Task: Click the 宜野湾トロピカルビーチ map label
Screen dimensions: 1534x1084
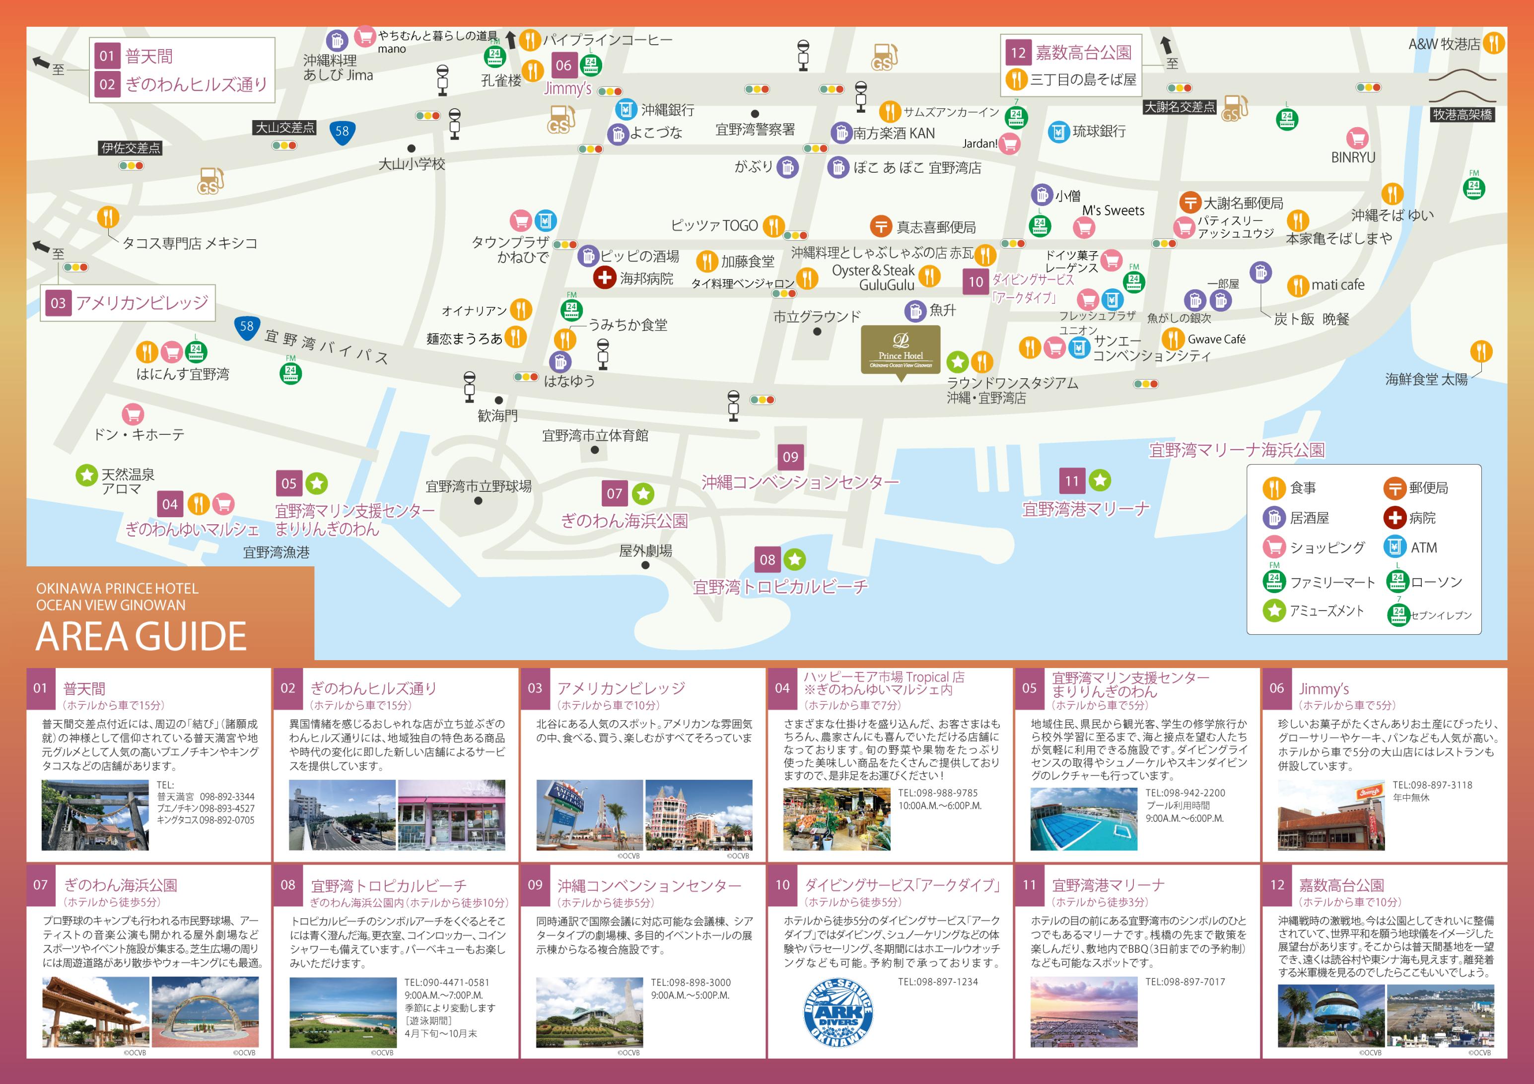Action: pyautogui.click(x=780, y=587)
